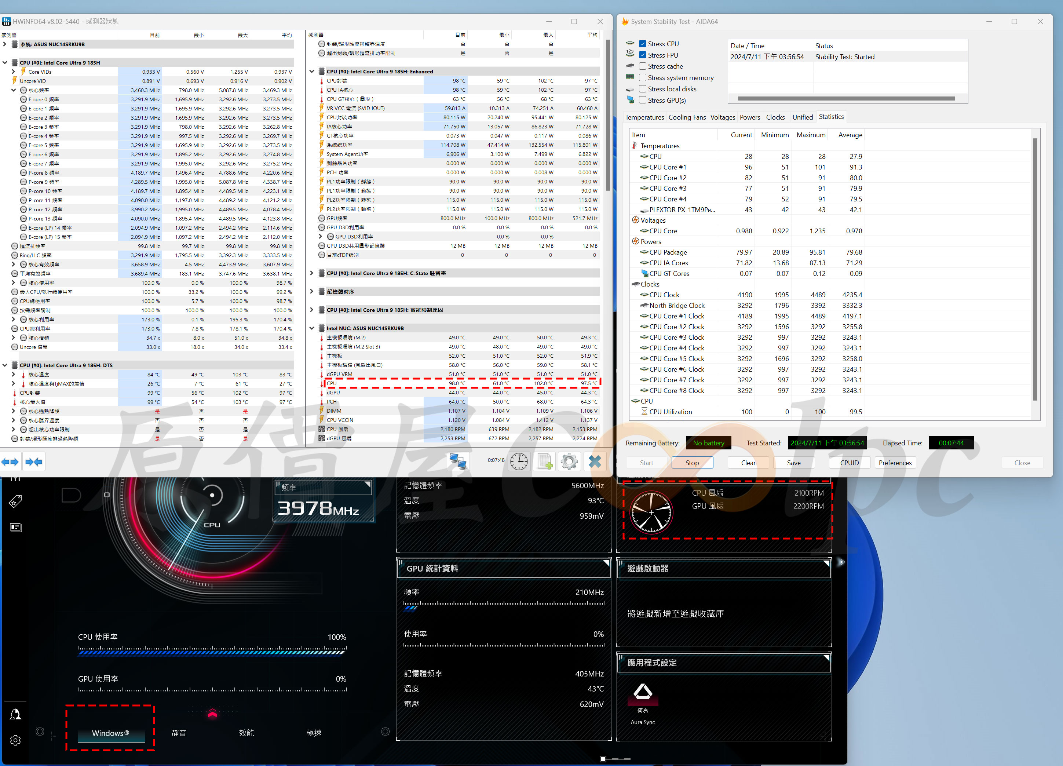
Task: Click Clear button in AIDA64
Action: click(748, 463)
